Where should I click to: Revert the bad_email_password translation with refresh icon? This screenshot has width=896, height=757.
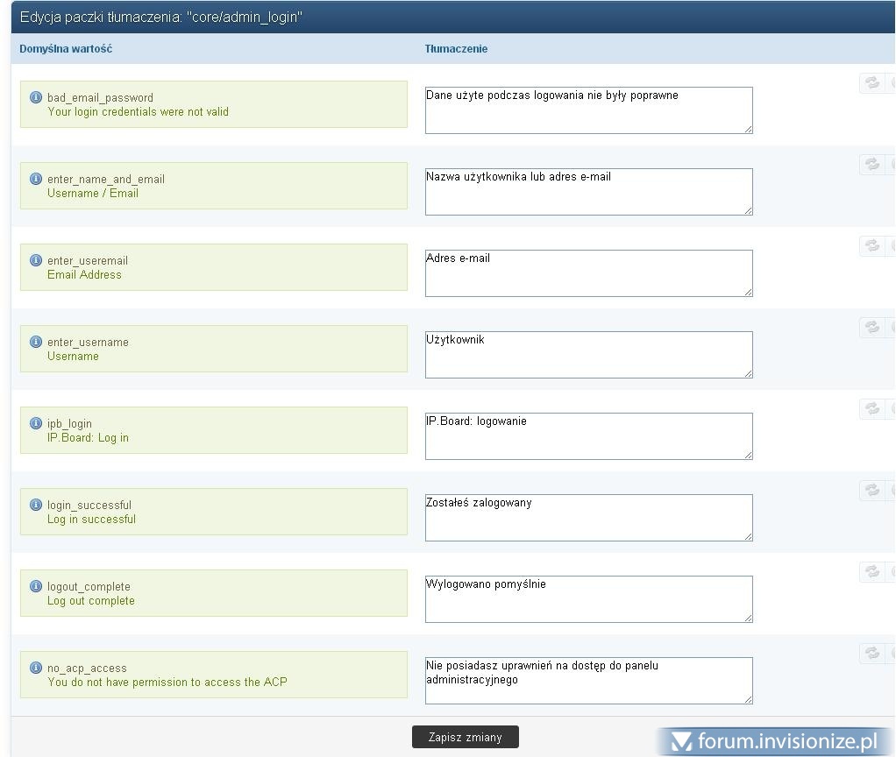click(x=871, y=82)
